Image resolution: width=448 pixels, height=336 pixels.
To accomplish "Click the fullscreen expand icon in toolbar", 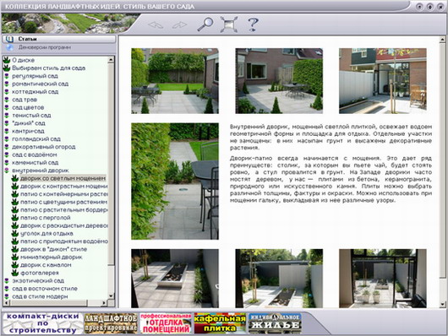I will 229,24.
